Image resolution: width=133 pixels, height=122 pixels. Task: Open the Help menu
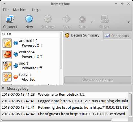click(36, 10)
